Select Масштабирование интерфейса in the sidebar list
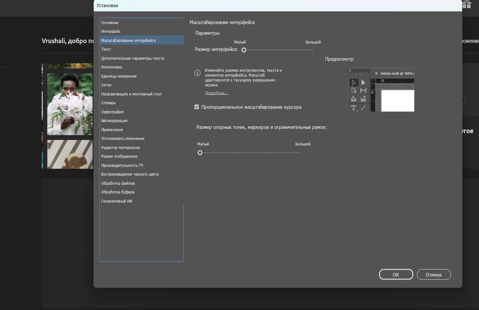The width and height of the screenshot is (479, 310). pos(141,40)
